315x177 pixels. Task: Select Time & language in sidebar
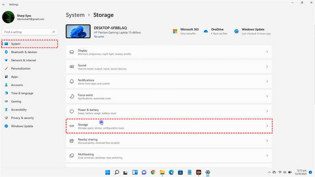[22, 93]
